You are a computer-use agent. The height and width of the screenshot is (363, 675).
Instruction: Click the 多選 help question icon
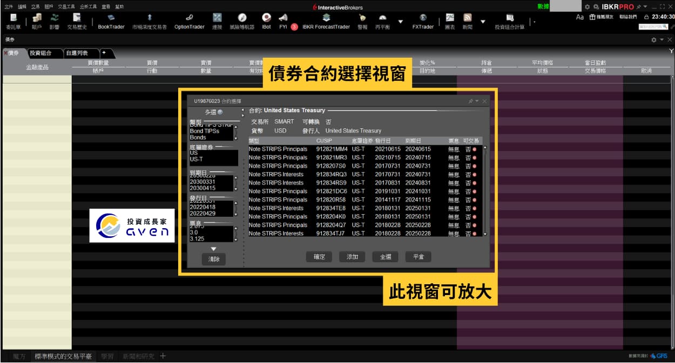[x=220, y=112]
